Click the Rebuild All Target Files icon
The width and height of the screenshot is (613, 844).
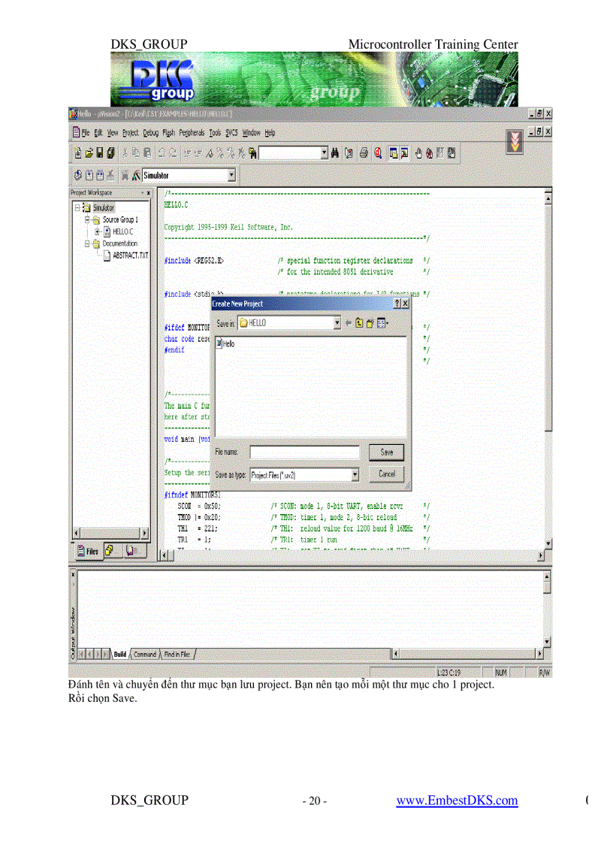100,174
